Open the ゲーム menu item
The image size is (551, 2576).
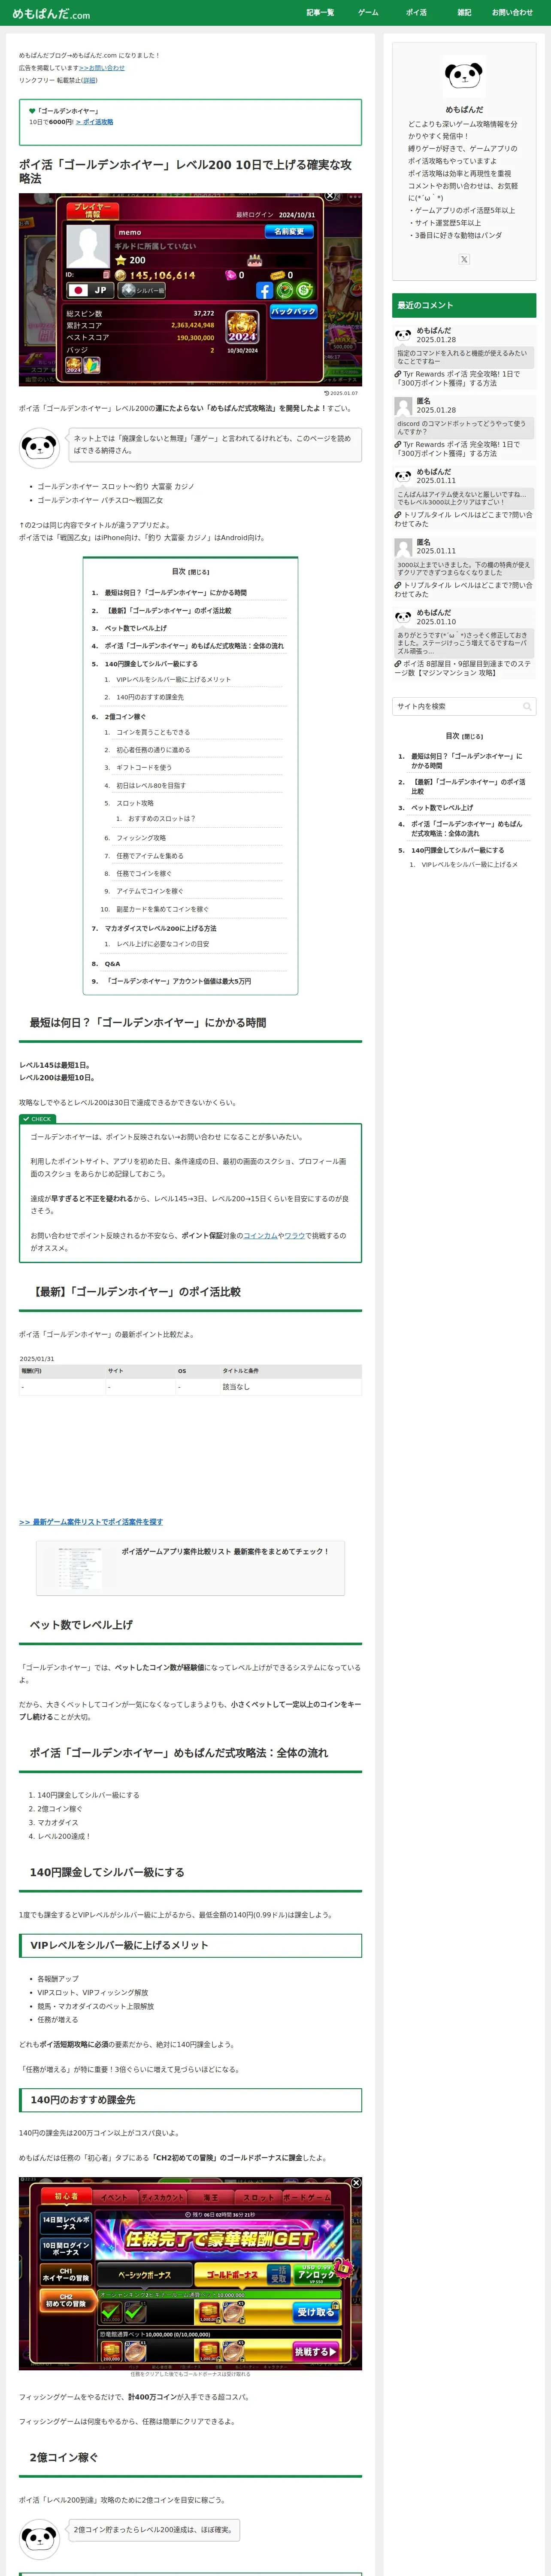pyautogui.click(x=368, y=13)
